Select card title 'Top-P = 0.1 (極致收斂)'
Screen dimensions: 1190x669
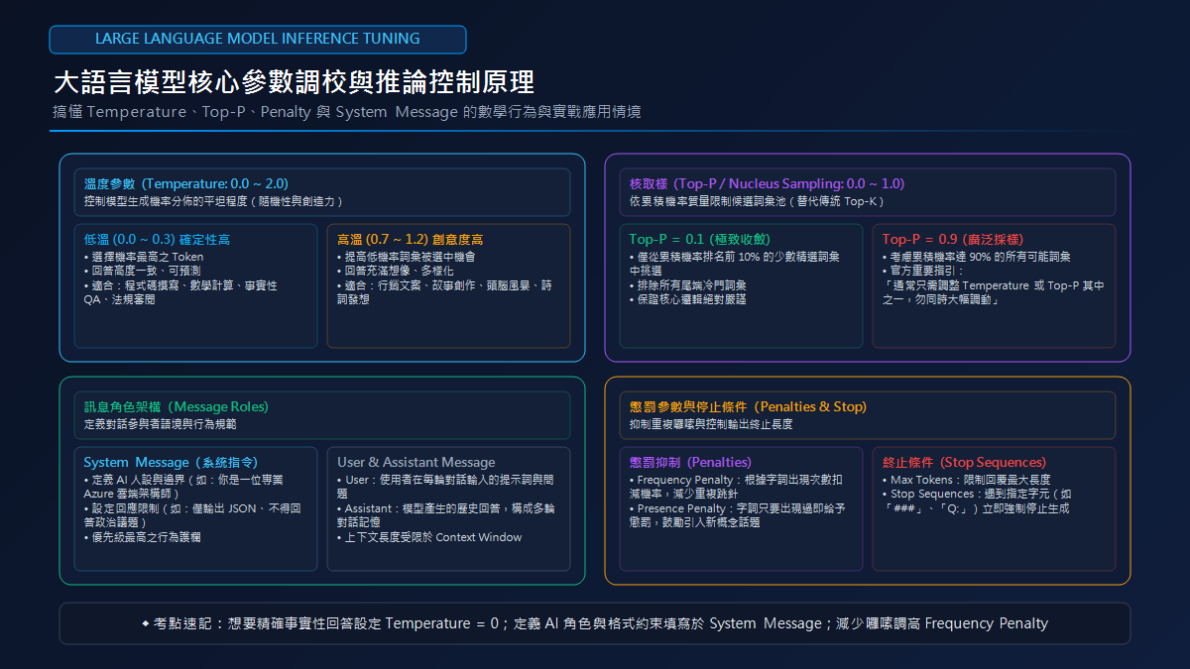click(699, 240)
